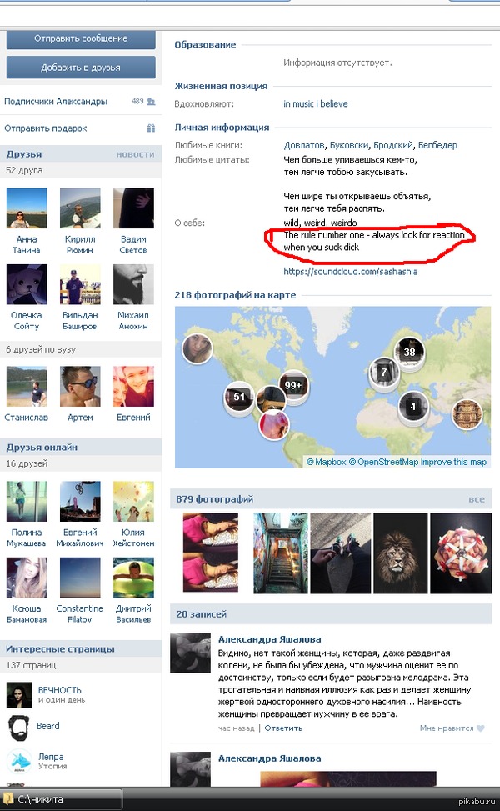
Task: Open the map cluster marker labeled 99+
Action: click(x=293, y=386)
